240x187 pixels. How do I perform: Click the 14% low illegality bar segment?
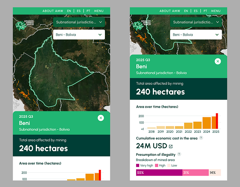point(215,173)
